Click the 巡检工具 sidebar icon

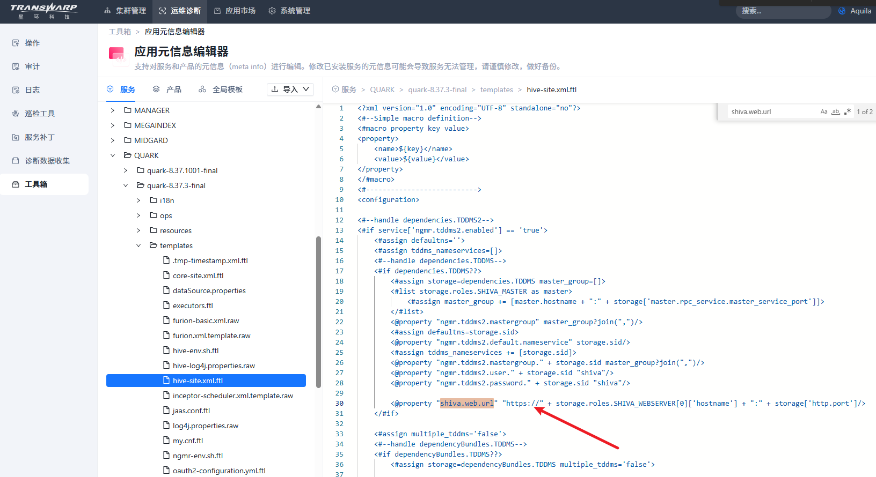[x=16, y=114]
